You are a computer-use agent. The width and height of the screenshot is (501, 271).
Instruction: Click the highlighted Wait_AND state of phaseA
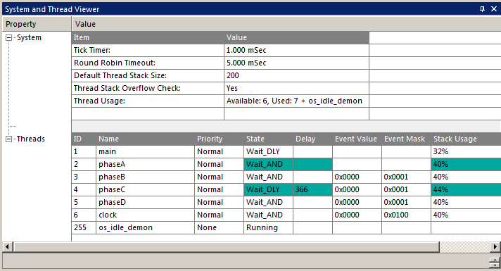268,164
